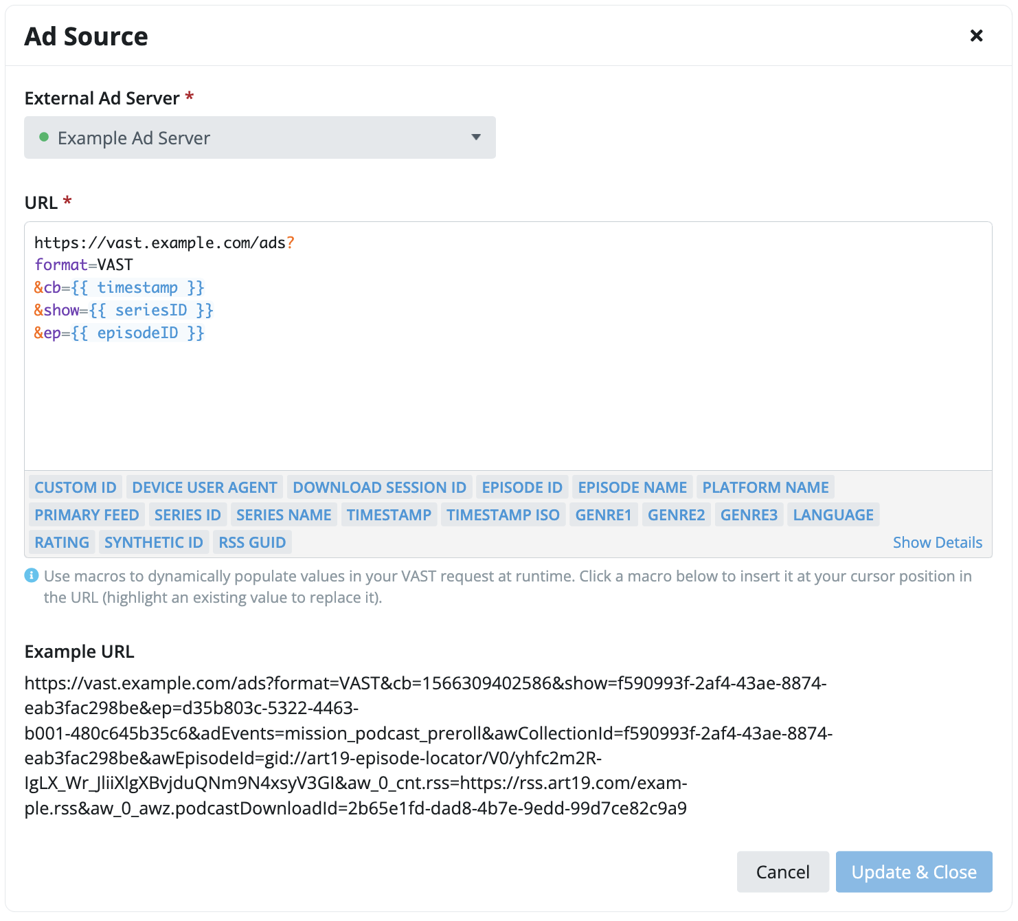Click the https://vast.example.com/ads? line
This screenshot has height=921, width=1018.
click(x=165, y=243)
